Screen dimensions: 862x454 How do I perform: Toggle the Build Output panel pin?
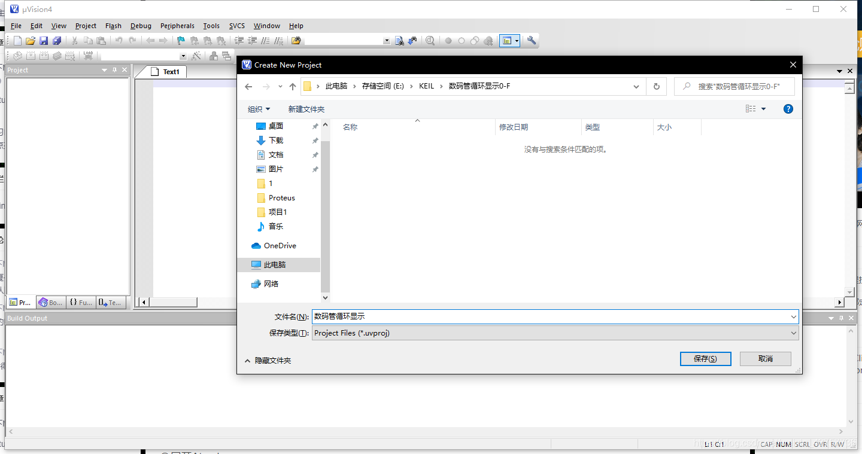click(841, 318)
